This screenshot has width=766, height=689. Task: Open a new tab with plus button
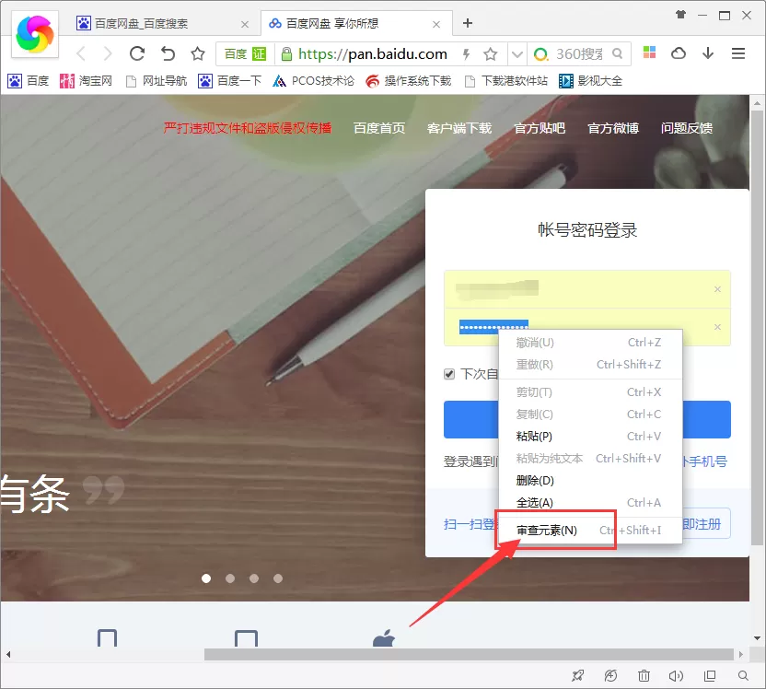coord(468,23)
